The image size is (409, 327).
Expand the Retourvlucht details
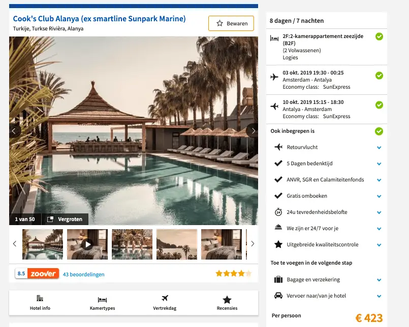(379, 148)
